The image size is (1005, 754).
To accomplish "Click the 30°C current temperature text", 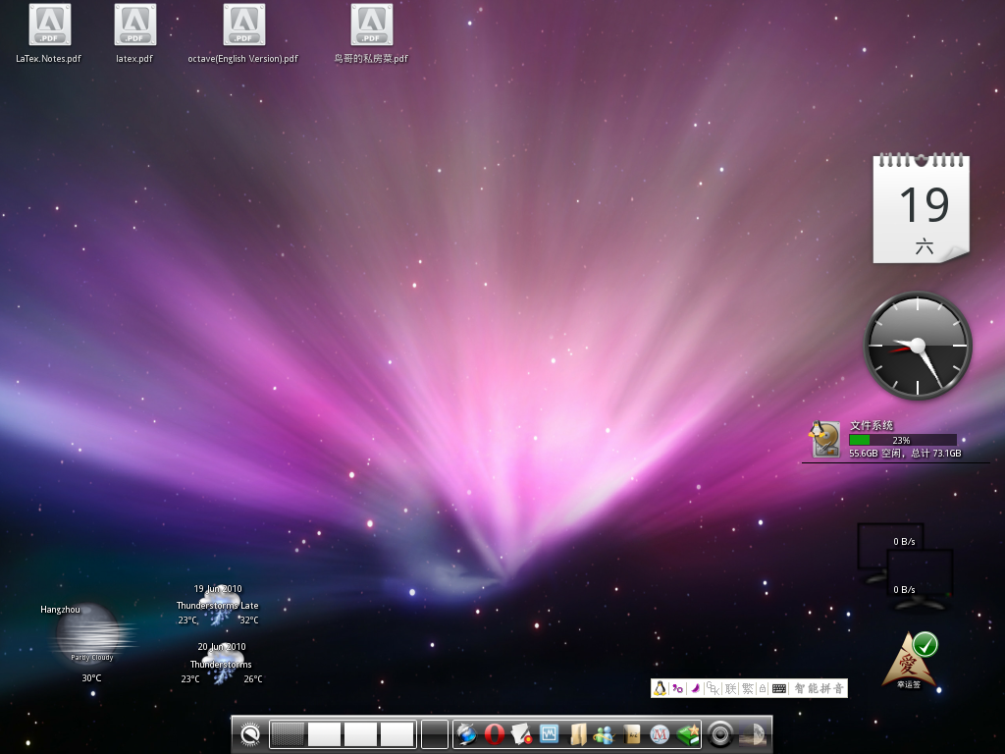I will coord(91,677).
